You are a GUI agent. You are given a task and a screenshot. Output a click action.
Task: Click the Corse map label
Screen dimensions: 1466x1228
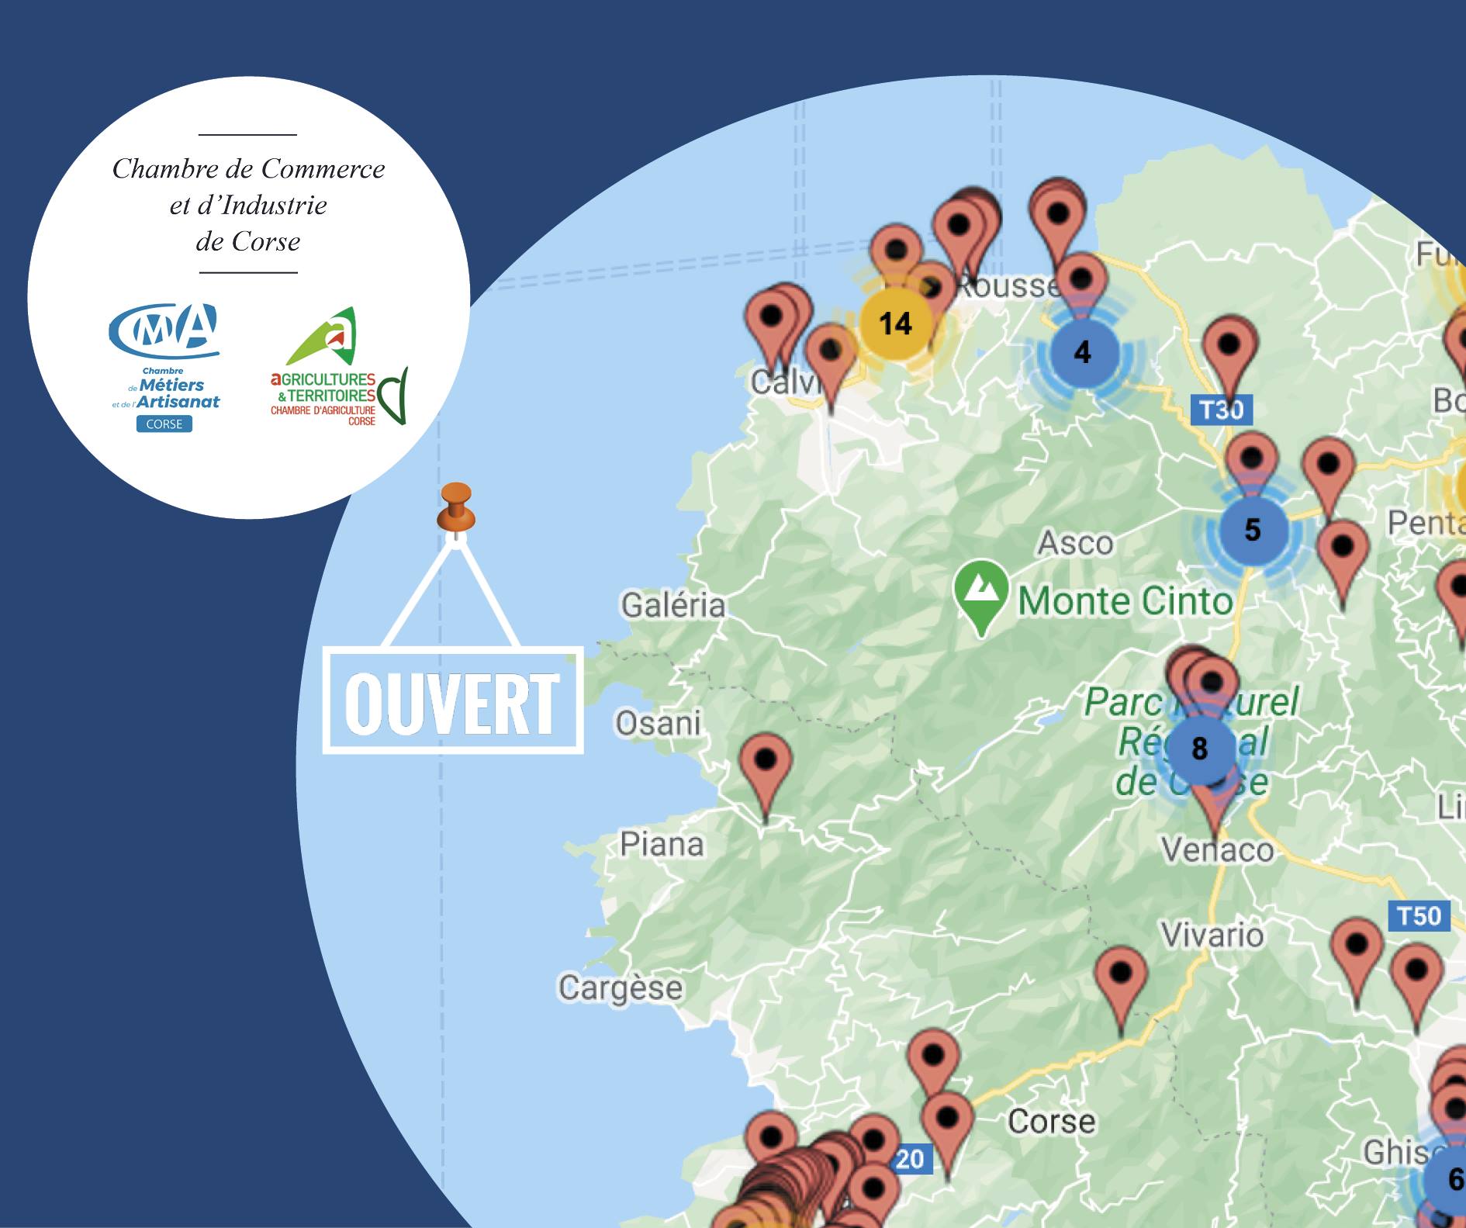[x=1051, y=1121]
